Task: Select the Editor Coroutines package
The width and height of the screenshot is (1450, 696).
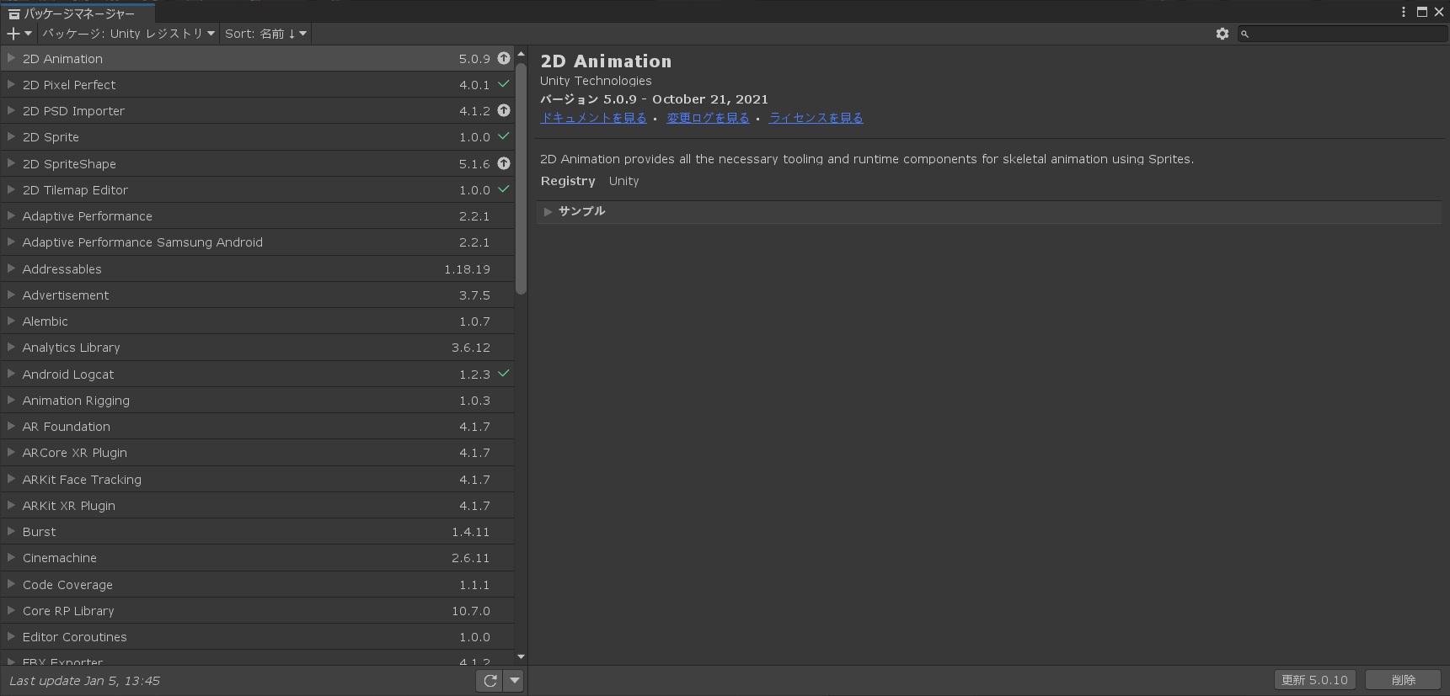Action: pyautogui.click(x=257, y=636)
